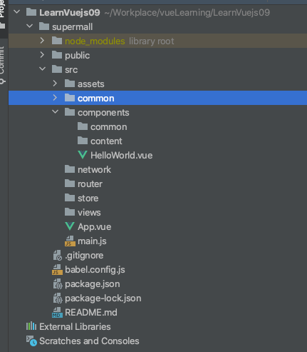This screenshot has width=307, height=352.
Task: Click the README.md markdown file icon
Action: point(57,312)
